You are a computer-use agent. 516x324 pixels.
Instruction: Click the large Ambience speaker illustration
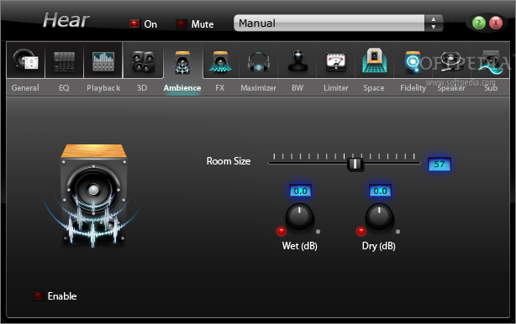click(93, 196)
